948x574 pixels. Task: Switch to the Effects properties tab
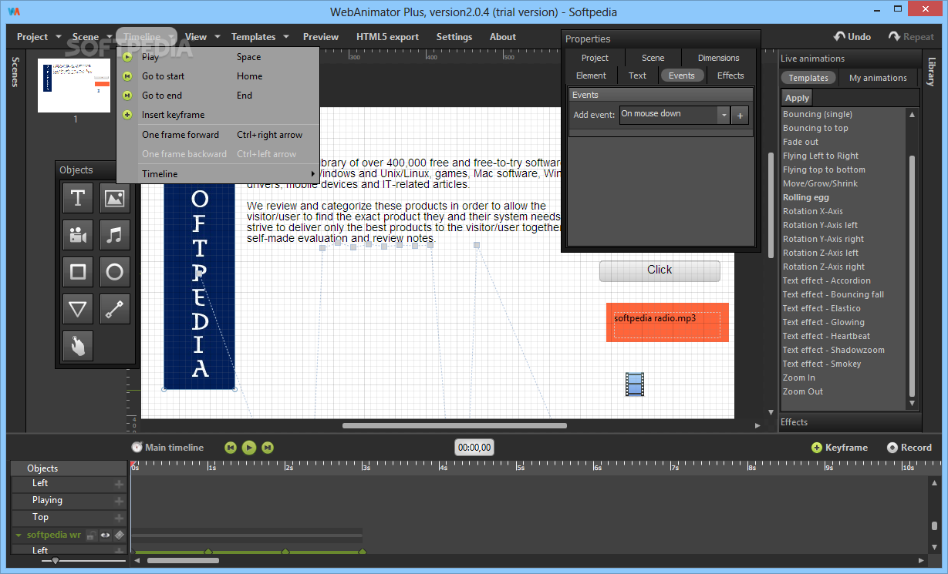pos(730,76)
